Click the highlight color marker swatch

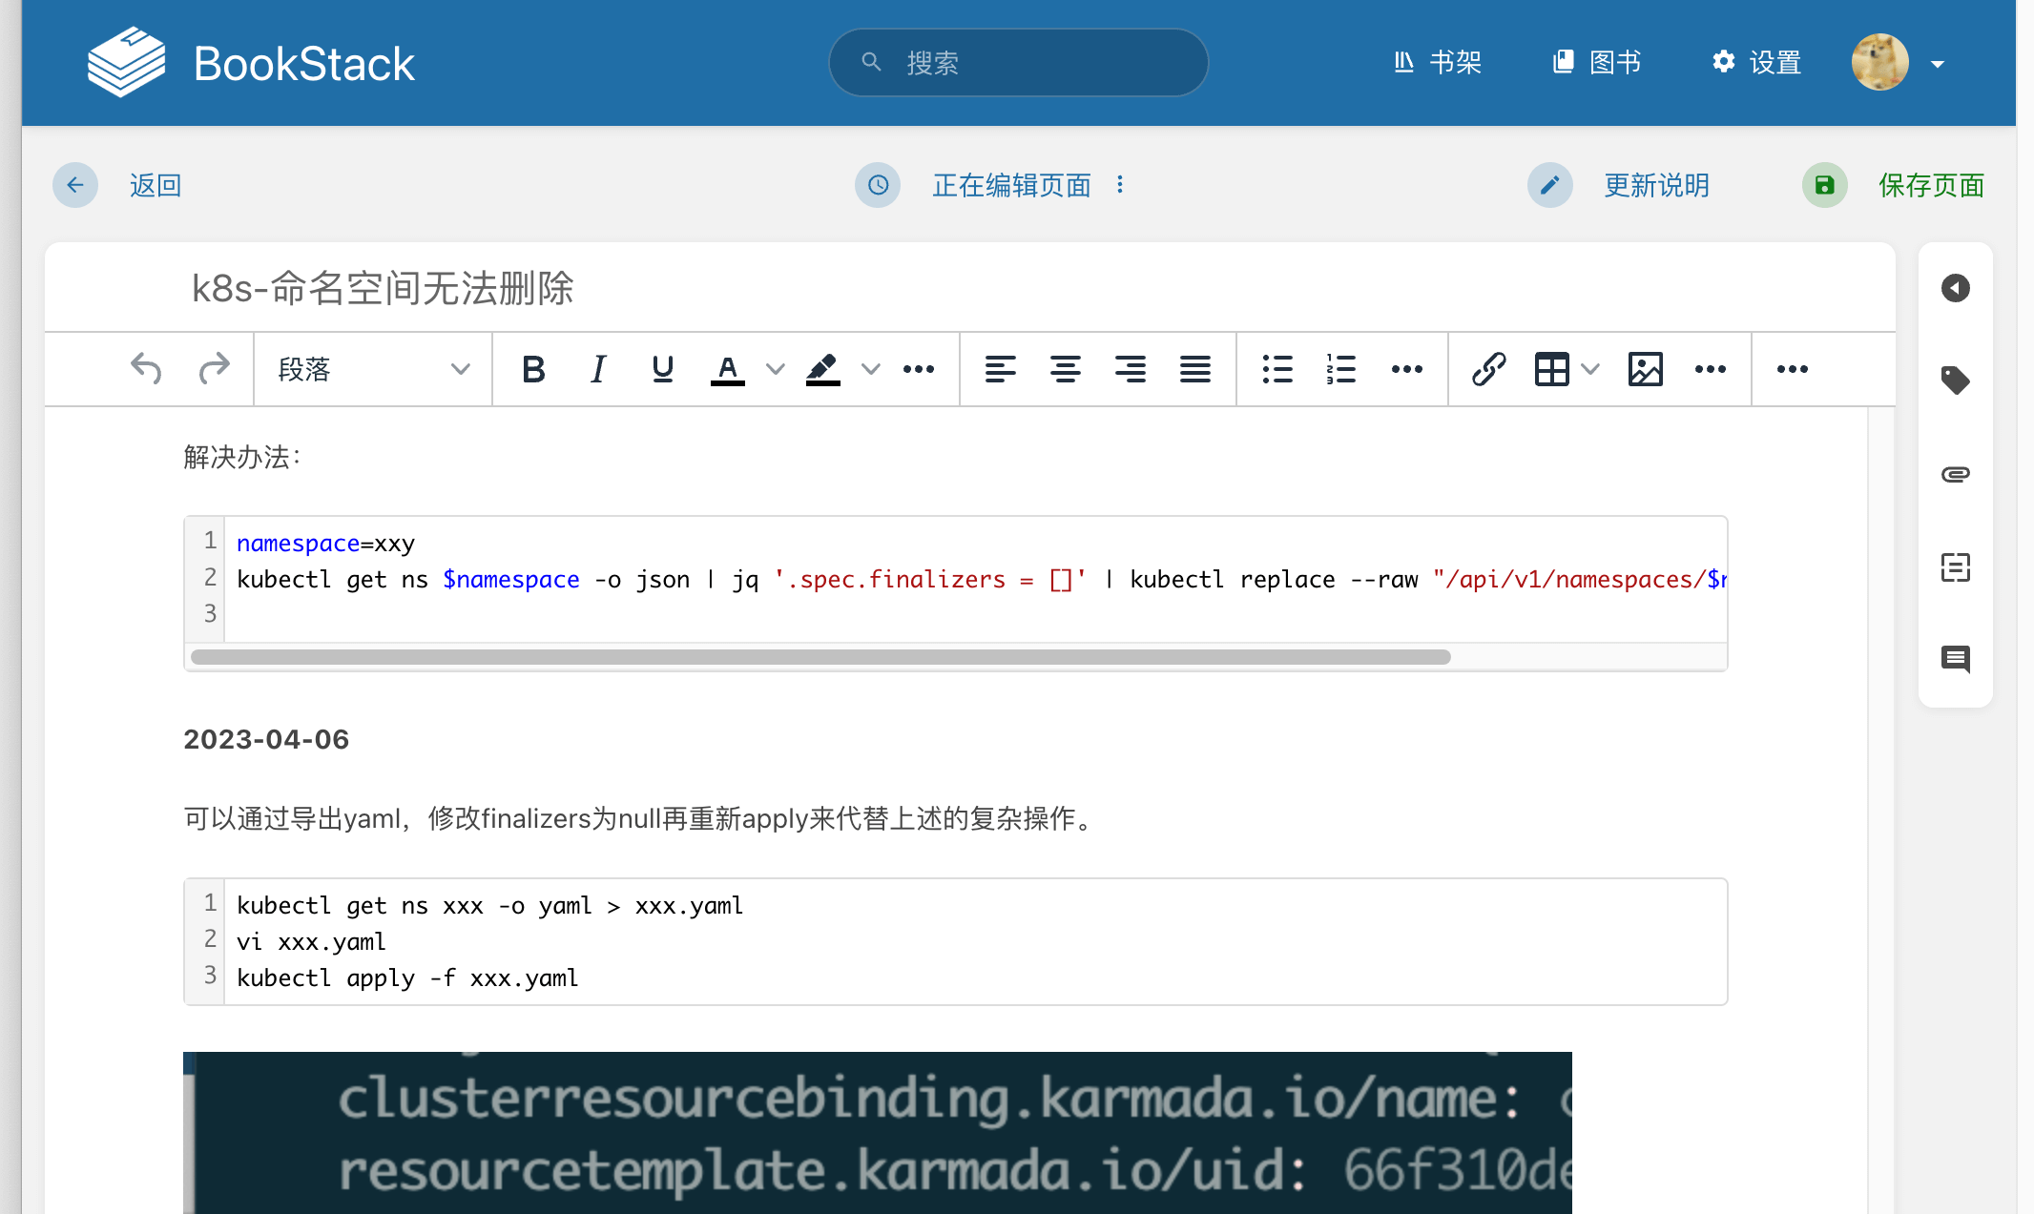(822, 369)
